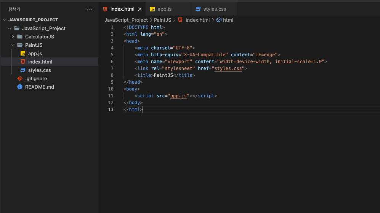Click the "IE=edge" content value
380x213 pixels.
tap(265, 55)
